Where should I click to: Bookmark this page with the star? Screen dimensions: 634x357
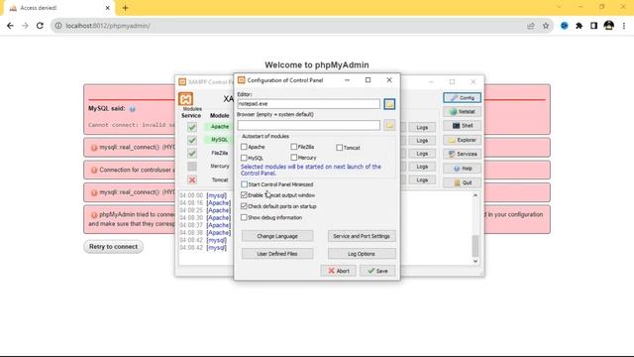546,26
